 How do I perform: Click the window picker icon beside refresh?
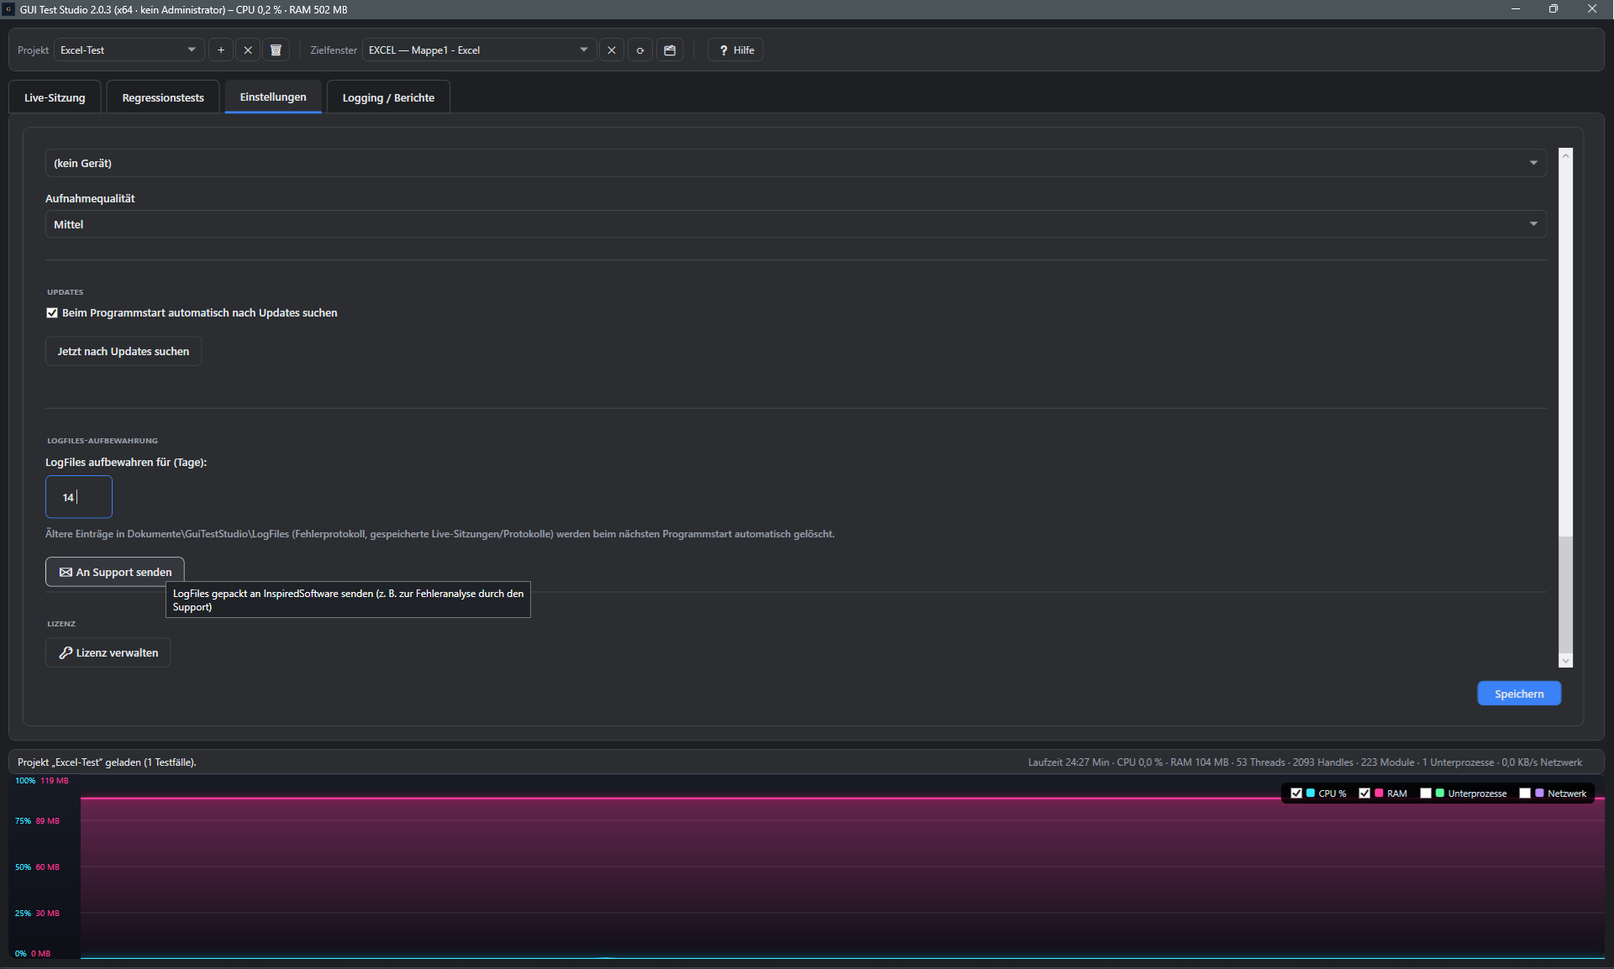coord(670,50)
